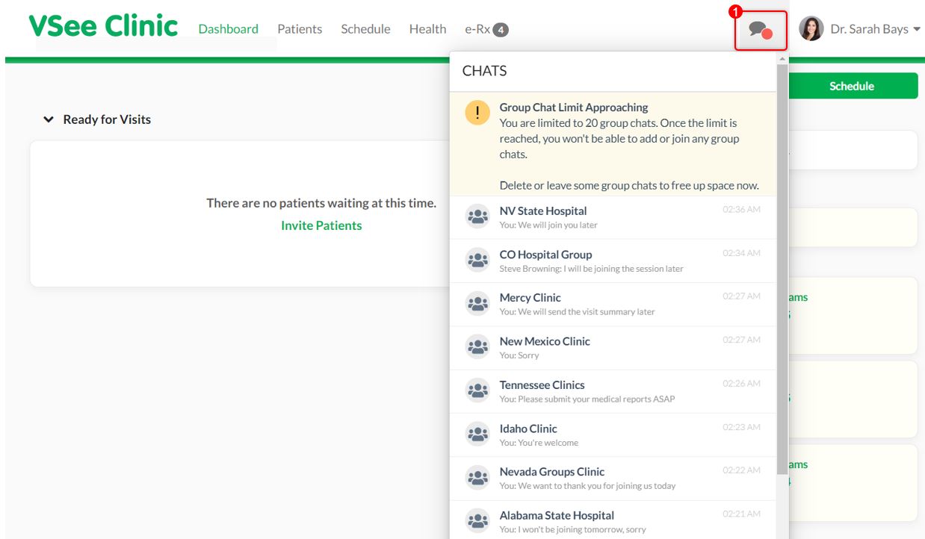Click the yellow warning exclamation icon

[477, 113]
